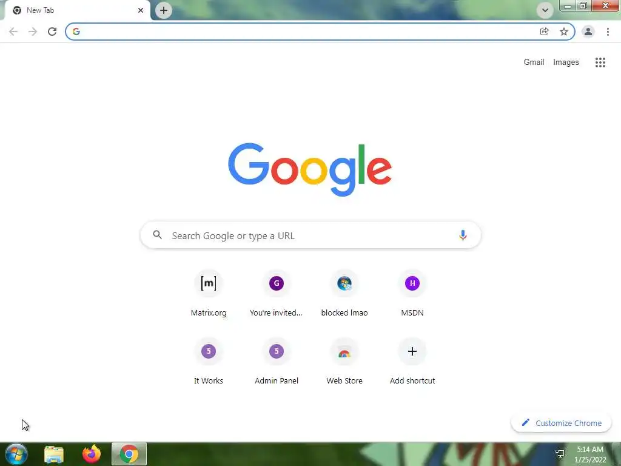
Task: Focus the Search Google or type a URL box
Action: (310, 235)
